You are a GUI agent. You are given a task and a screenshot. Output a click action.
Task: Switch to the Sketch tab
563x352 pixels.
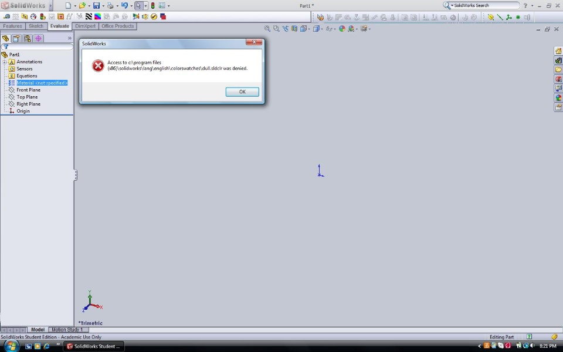pyautogui.click(x=36, y=26)
